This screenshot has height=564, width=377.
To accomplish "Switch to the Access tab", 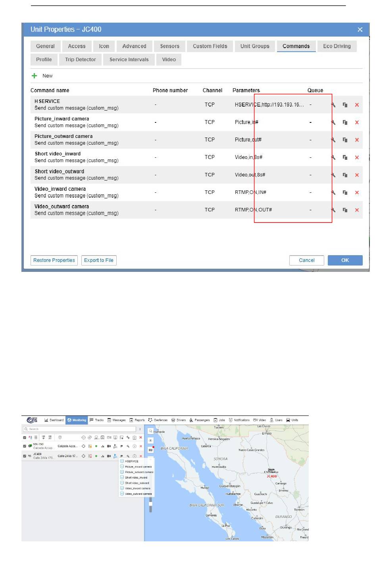I will coord(77,46).
